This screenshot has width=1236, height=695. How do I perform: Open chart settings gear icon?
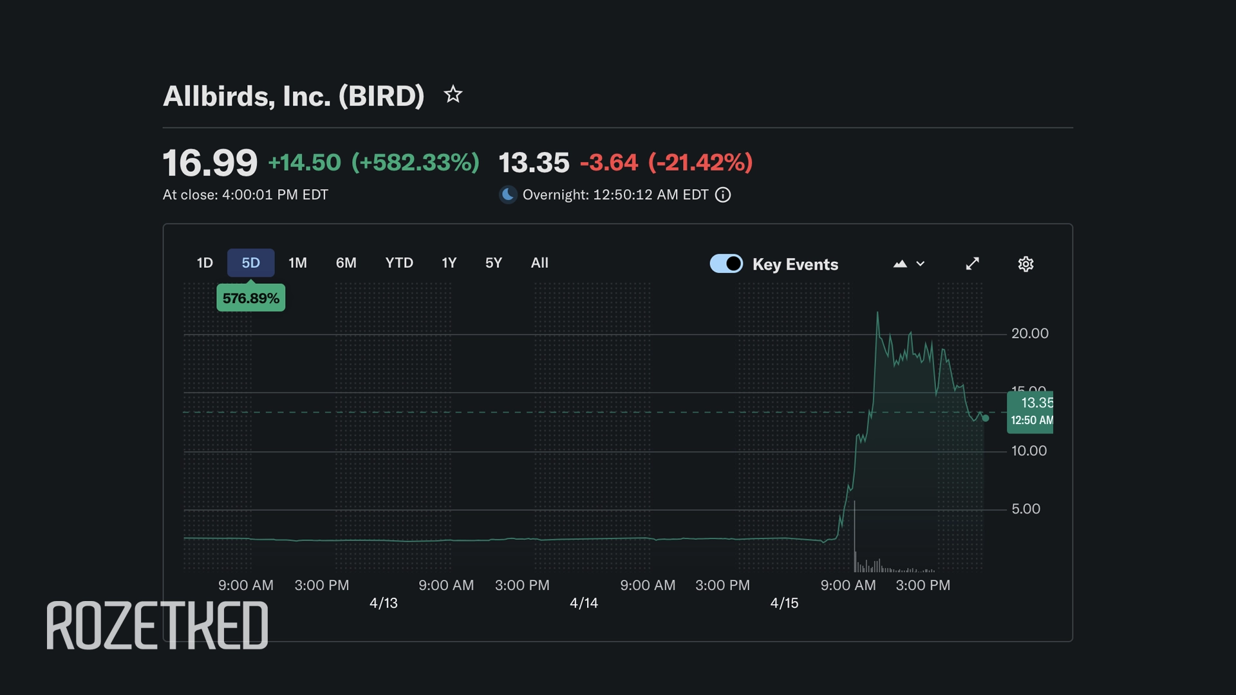tap(1025, 264)
